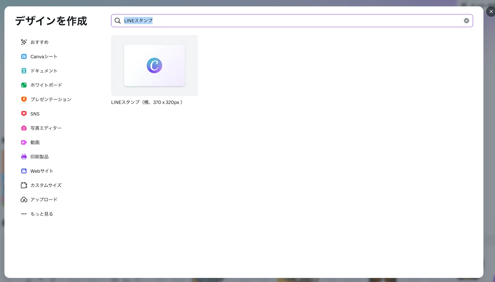Click the もっと見る three-dots icon
495x282 pixels.
pos(24,214)
